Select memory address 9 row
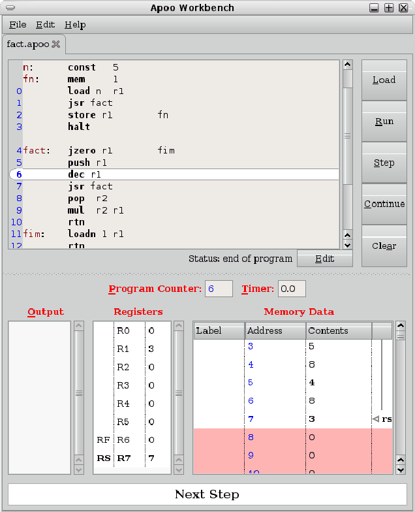Image resolution: width=415 pixels, height=512 pixels. 293,455
